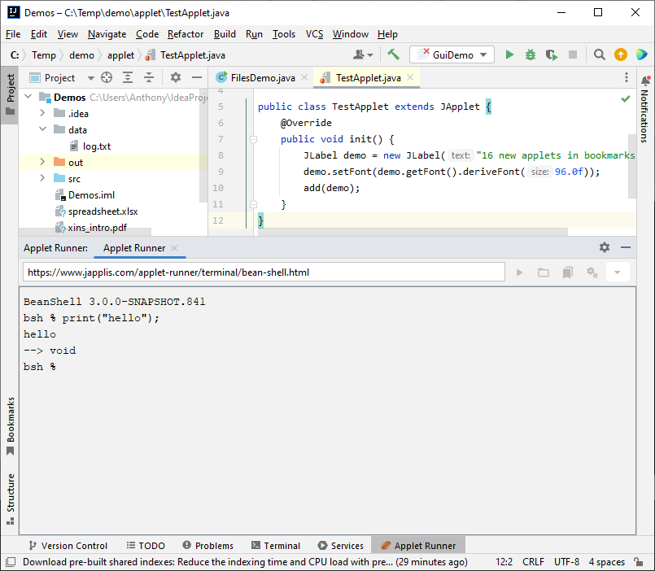Viewport: 655px width, 571px height.
Task: Collapse the Demos project root node
Action: [28, 97]
